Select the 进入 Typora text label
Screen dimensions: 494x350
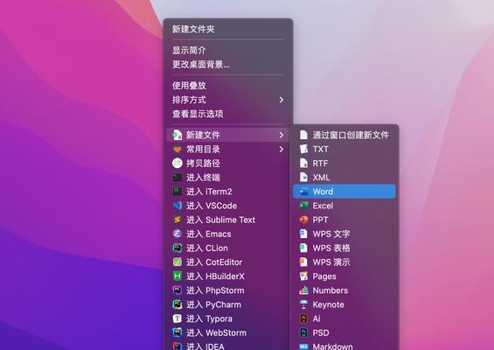tap(210, 318)
